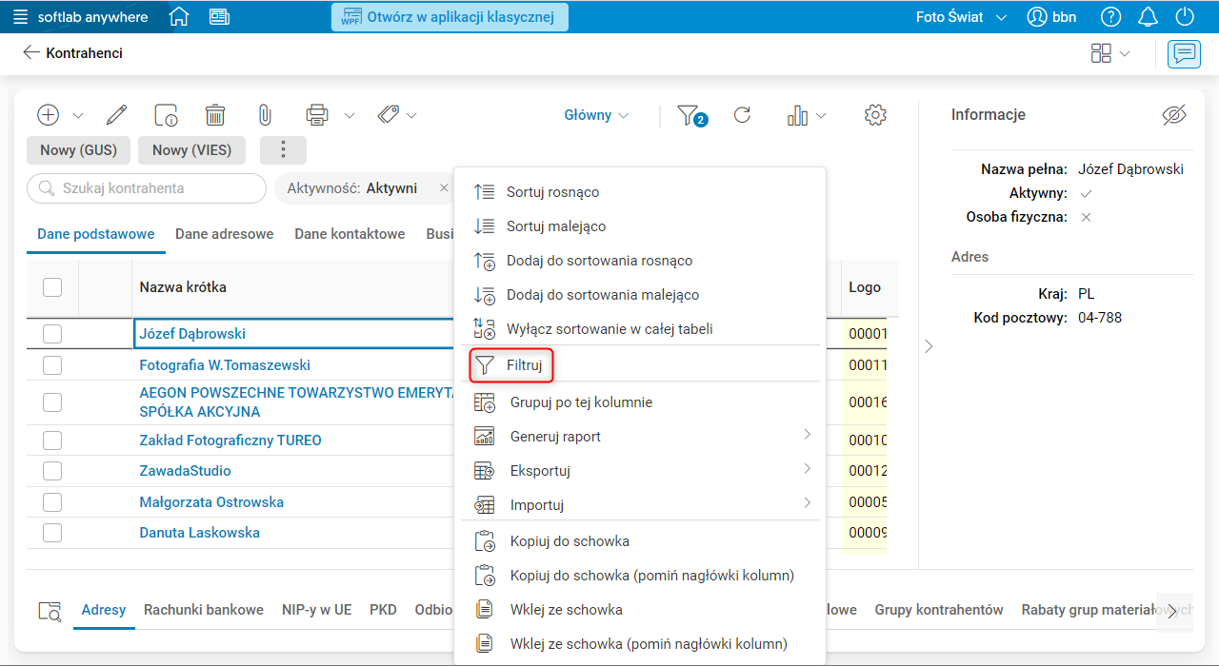
Task: Click the tags label icon
Action: [x=388, y=115]
